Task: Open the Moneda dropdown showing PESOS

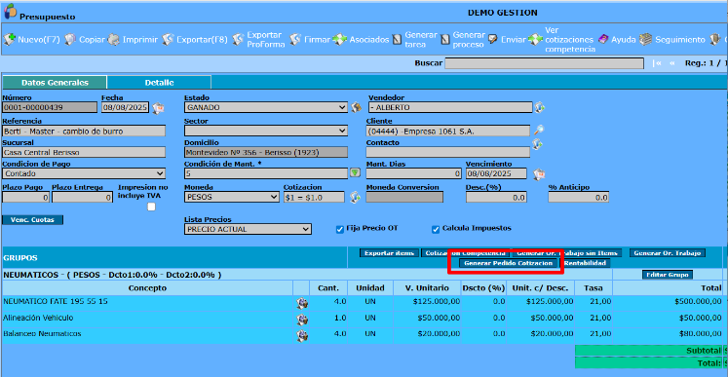Action: 232,197
